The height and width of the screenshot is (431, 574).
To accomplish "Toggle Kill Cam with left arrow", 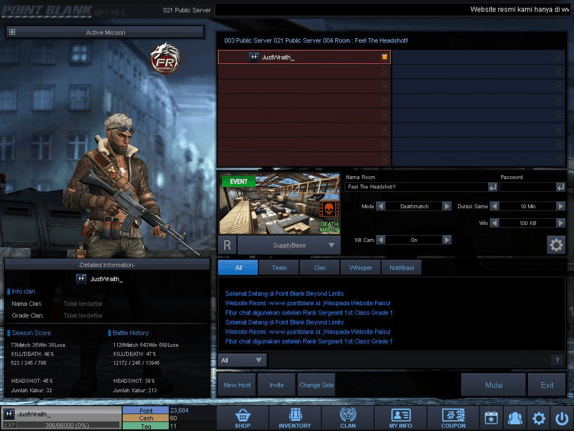I will point(381,240).
